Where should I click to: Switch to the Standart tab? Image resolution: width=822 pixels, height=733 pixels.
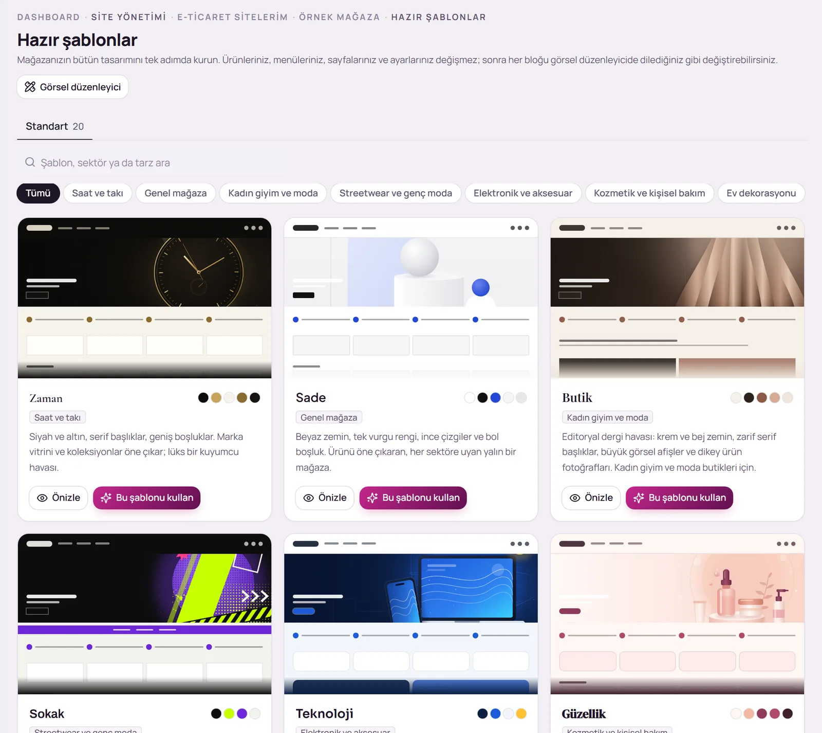pyautogui.click(x=54, y=126)
